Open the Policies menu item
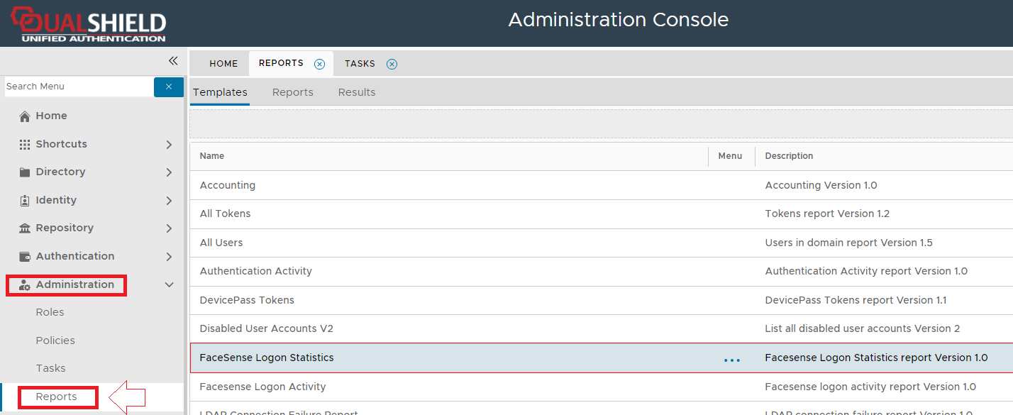The height and width of the screenshot is (415, 1013). tap(55, 341)
